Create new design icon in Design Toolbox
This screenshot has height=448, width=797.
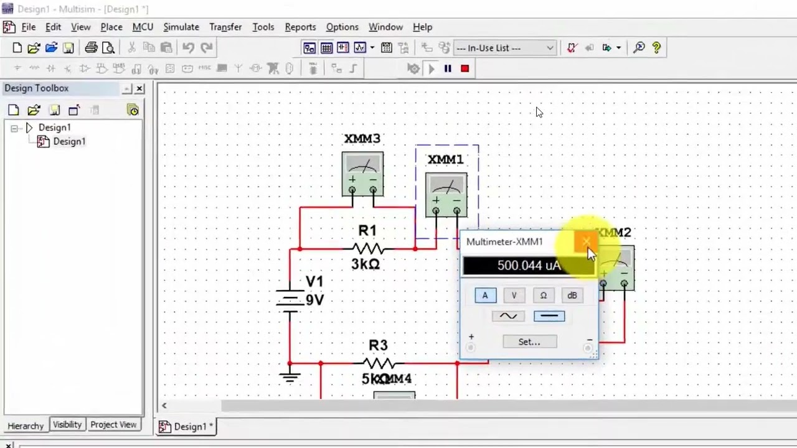click(14, 110)
